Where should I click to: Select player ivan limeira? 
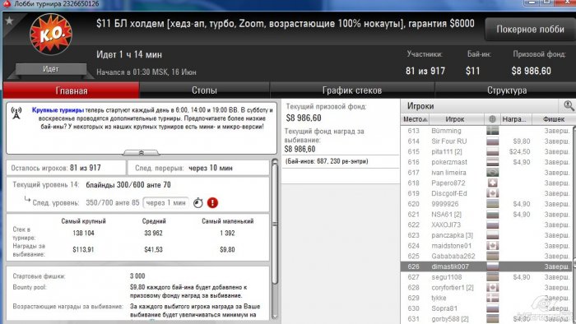pyautogui.click(x=448, y=173)
